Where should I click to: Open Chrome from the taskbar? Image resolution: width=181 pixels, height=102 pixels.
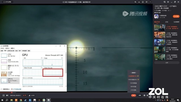pyautogui.click(x=21, y=100)
